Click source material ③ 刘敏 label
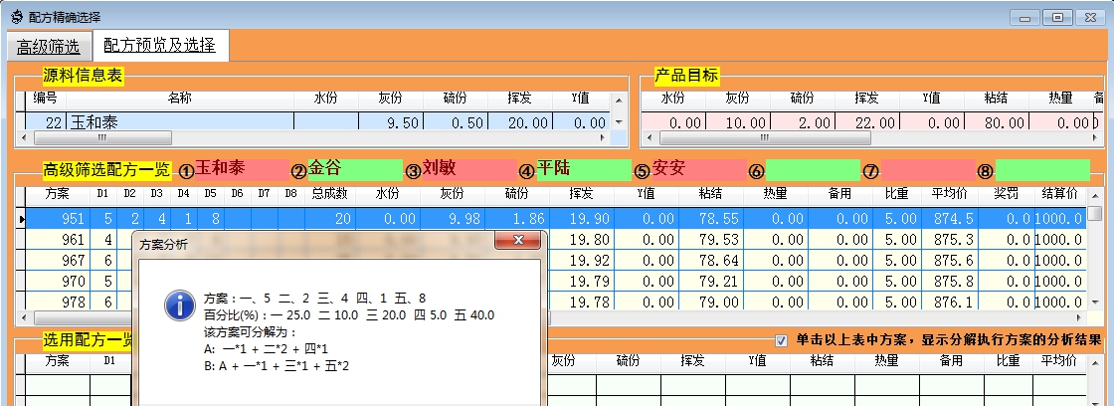This screenshot has width=1114, height=406. pyautogui.click(x=468, y=169)
